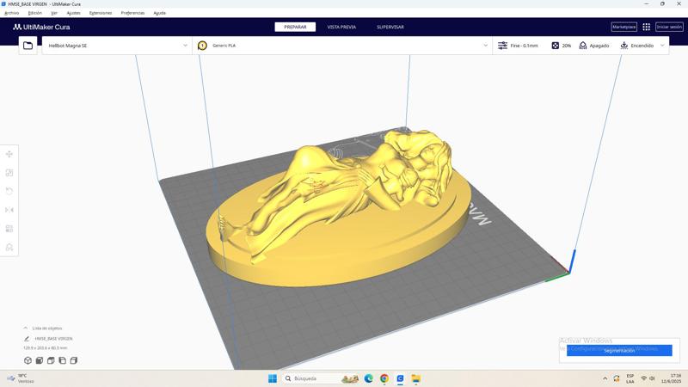The image size is (688, 387).
Task: Select the Support Blocker tool
Action: pyautogui.click(x=9, y=248)
